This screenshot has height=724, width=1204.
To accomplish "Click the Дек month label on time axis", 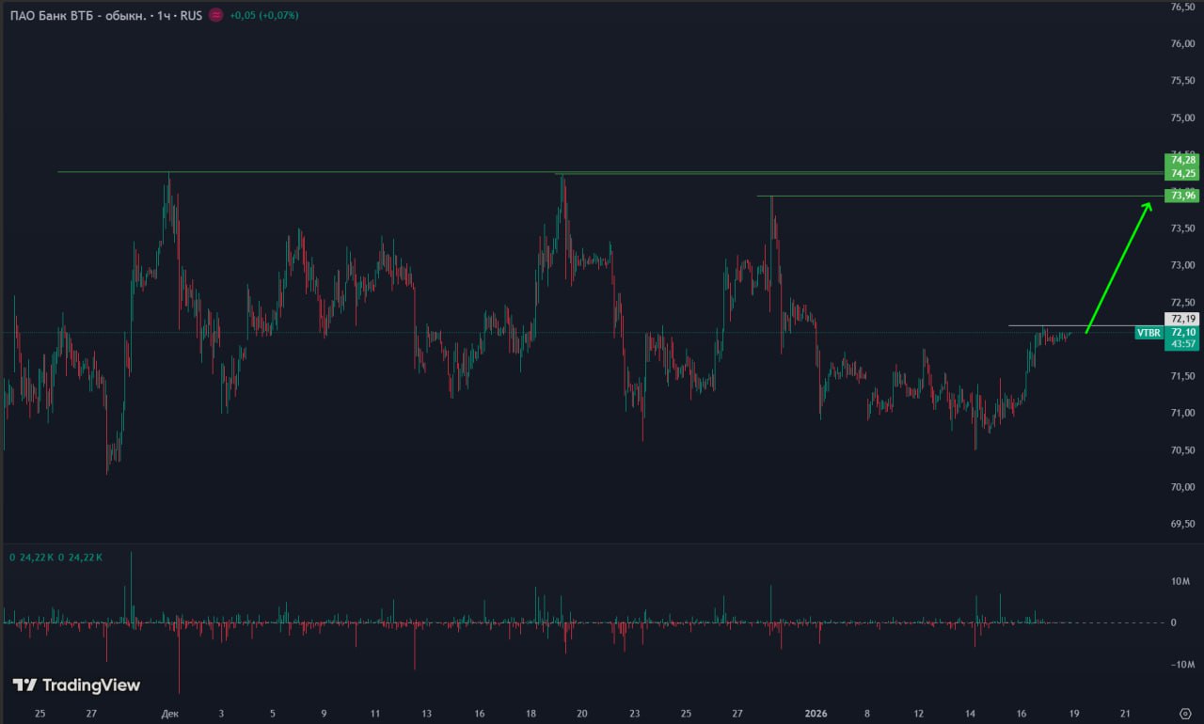I will [x=169, y=714].
